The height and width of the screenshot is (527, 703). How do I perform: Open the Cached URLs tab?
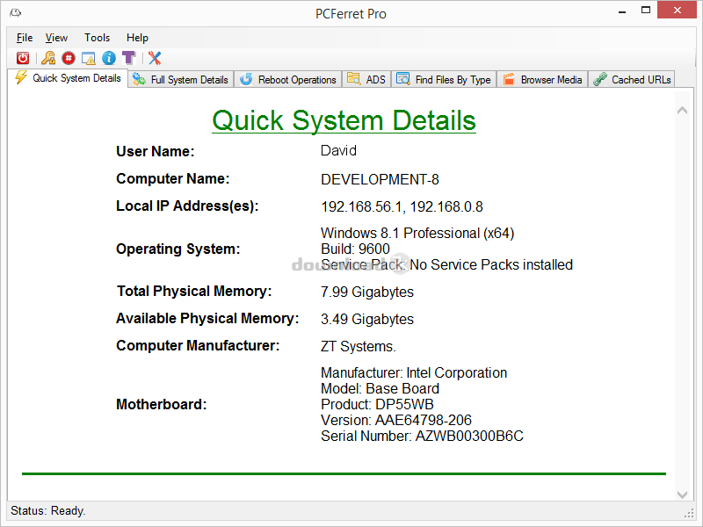(x=633, y=80)
